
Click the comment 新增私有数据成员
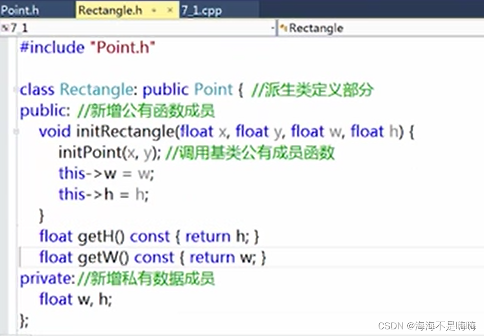click(x=146, y=279)
